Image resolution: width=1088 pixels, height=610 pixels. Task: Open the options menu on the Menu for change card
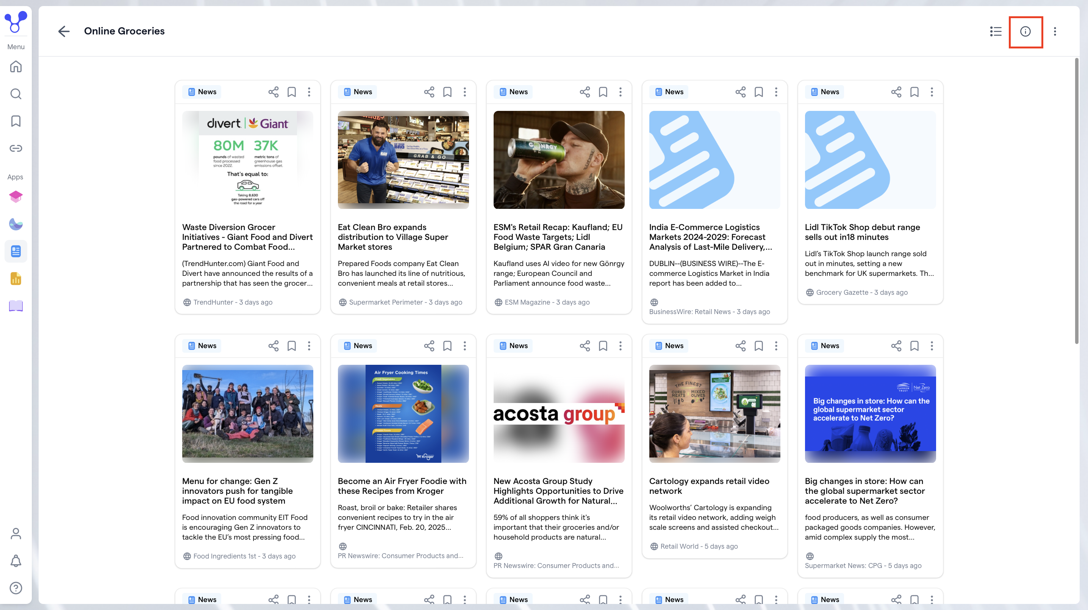(309, 346)
